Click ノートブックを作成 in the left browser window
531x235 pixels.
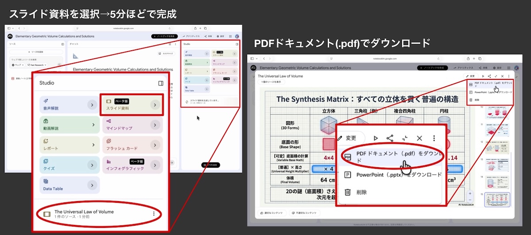coord(165,36)
